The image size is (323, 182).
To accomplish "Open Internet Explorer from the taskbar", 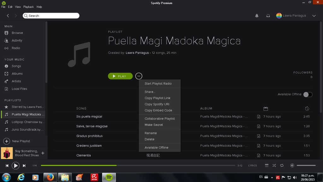I will (x=21, y=177).
